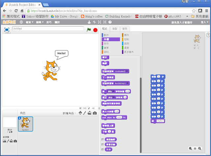
Task: Open the About menu item
Action: (57, 22)
